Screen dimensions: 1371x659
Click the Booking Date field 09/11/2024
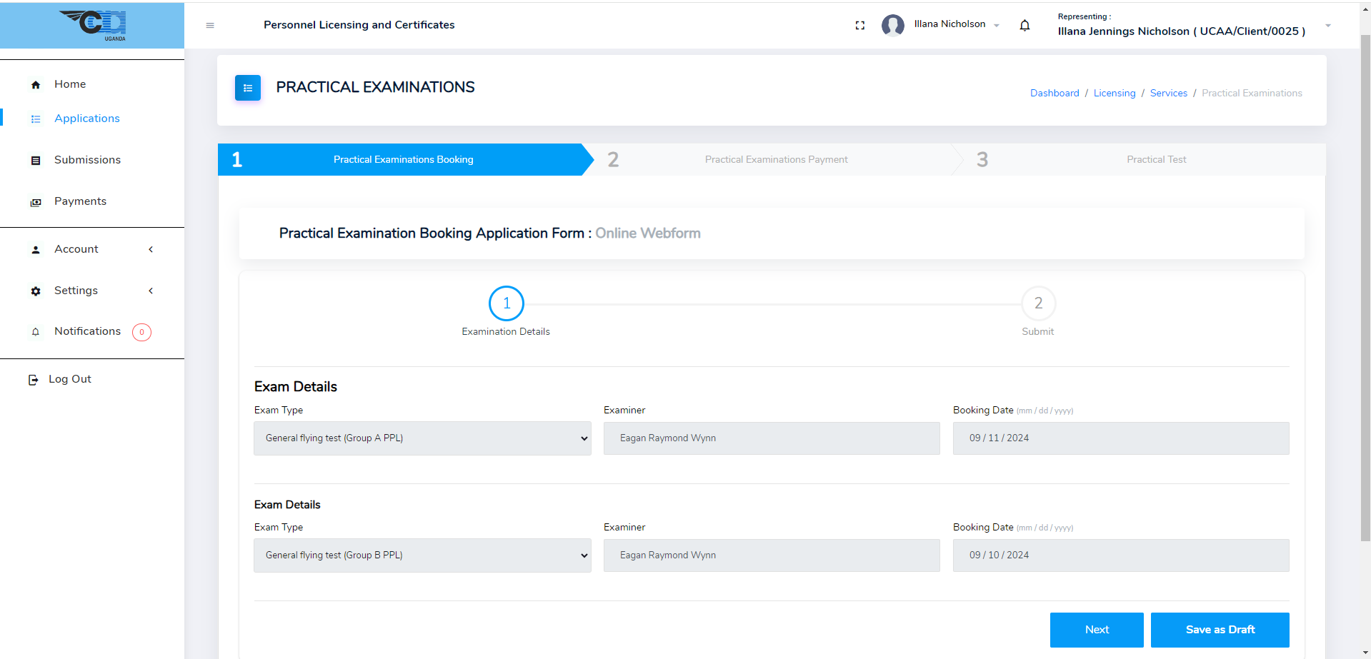pyautogui.click(x=1120, y=438)
